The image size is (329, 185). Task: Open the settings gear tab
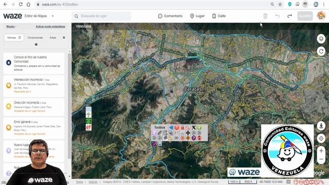point(64,38)
